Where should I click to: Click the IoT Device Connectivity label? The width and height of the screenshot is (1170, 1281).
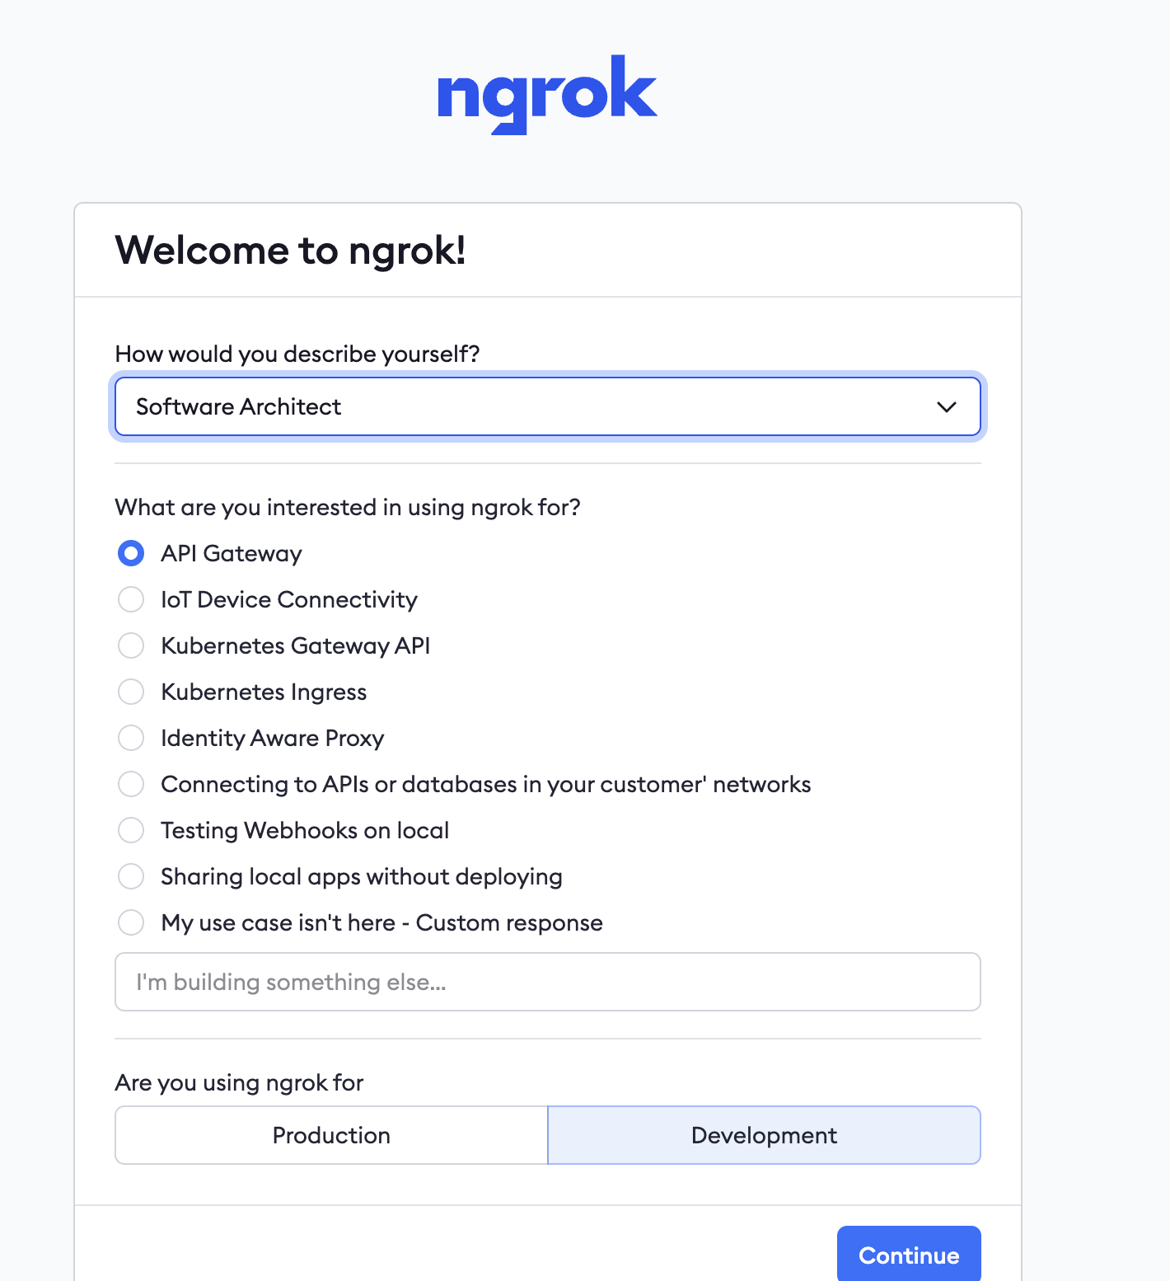pyautogui.click(x=289, y=599)
